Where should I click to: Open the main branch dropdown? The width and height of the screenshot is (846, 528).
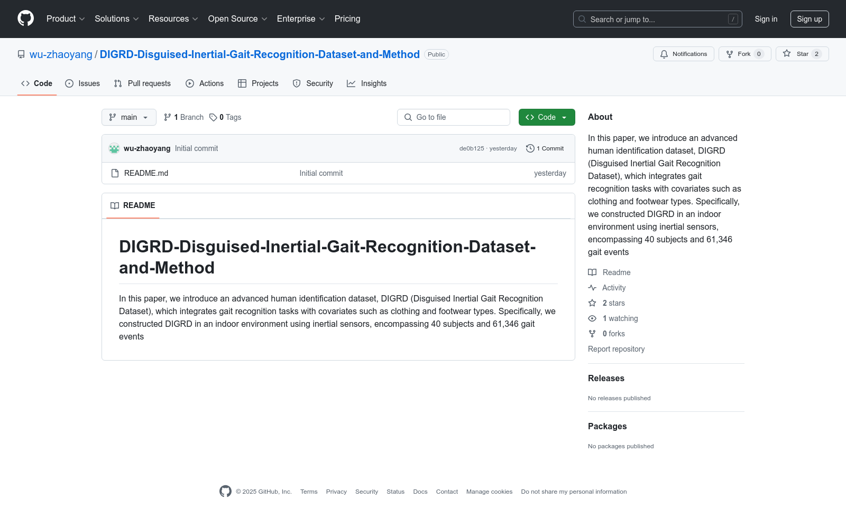(129, 117)
